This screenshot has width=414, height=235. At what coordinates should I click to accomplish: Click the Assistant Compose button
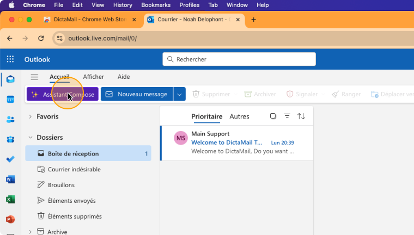pyautogui.click(x=63, y=94)
